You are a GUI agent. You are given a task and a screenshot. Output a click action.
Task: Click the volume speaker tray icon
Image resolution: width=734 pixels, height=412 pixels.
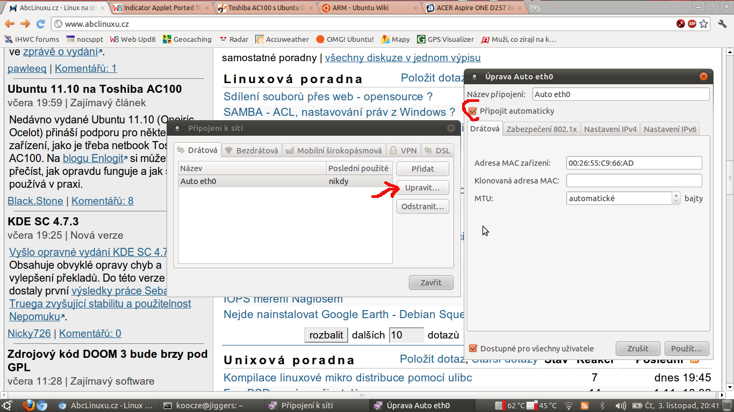621,406
